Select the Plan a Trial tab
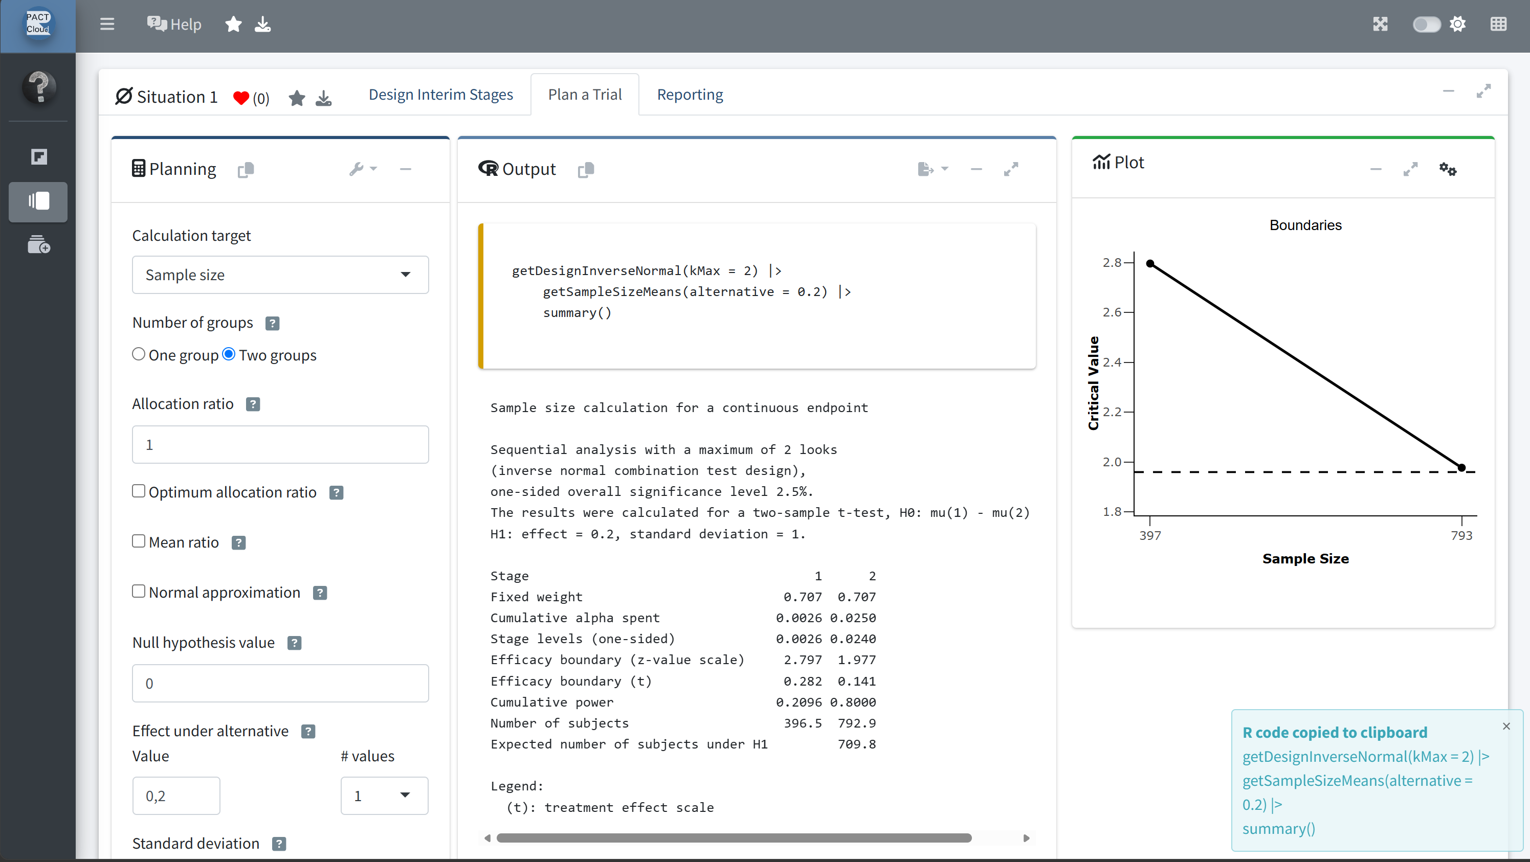1530x862 pixels. [585, 95]
